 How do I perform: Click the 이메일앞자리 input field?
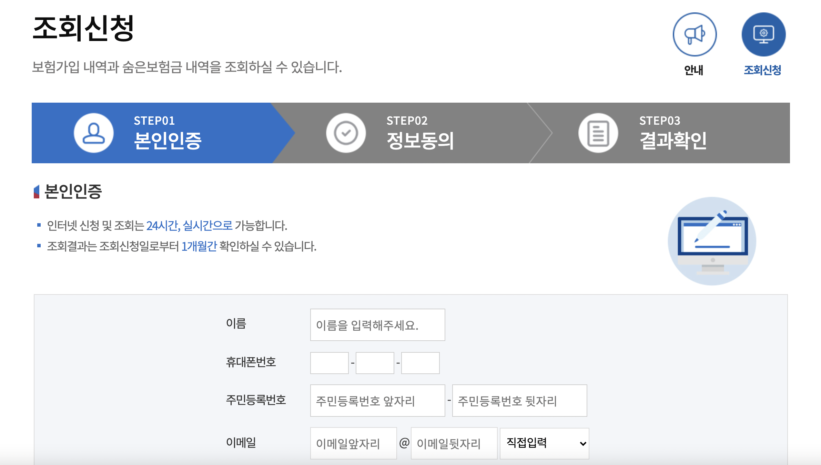(353, 443)
